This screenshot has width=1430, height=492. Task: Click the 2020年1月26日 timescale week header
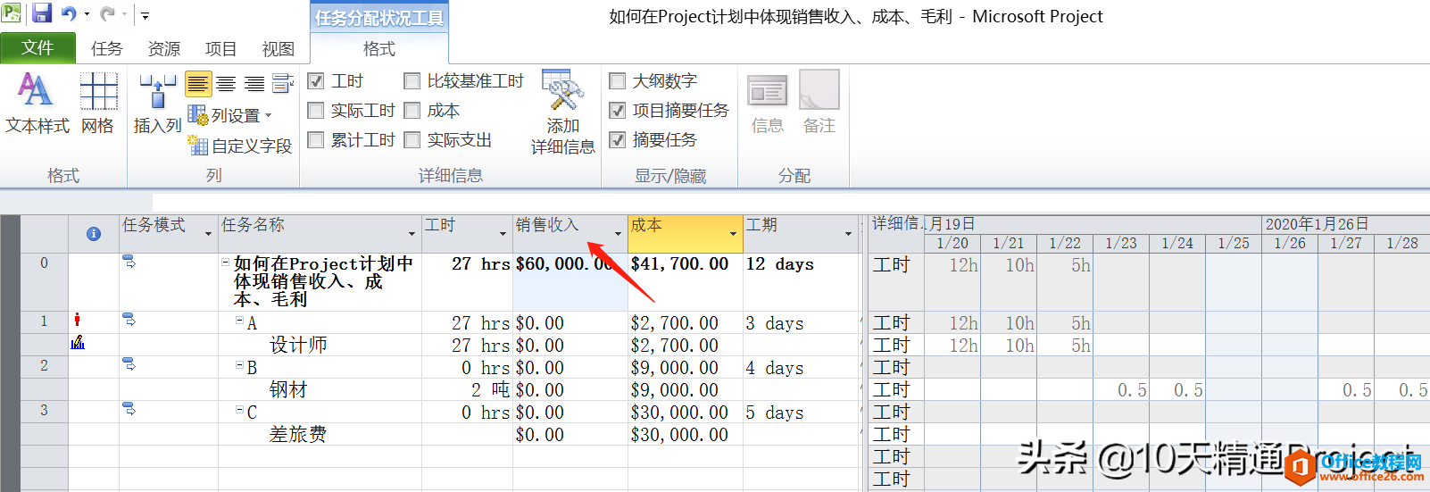1317,224
